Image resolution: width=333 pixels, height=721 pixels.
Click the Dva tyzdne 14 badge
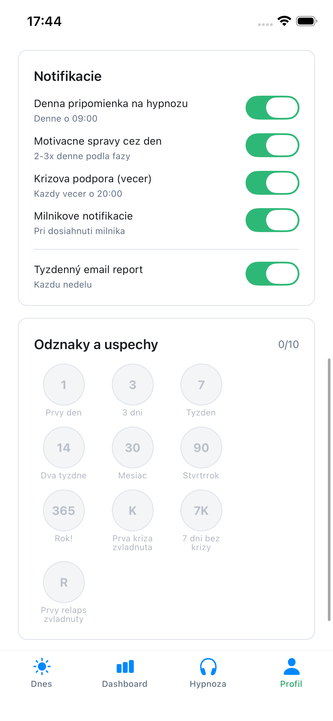click(x=64, y=448)
